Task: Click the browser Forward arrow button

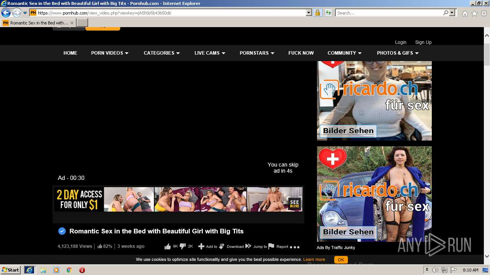Action: (x=16, y=13)
